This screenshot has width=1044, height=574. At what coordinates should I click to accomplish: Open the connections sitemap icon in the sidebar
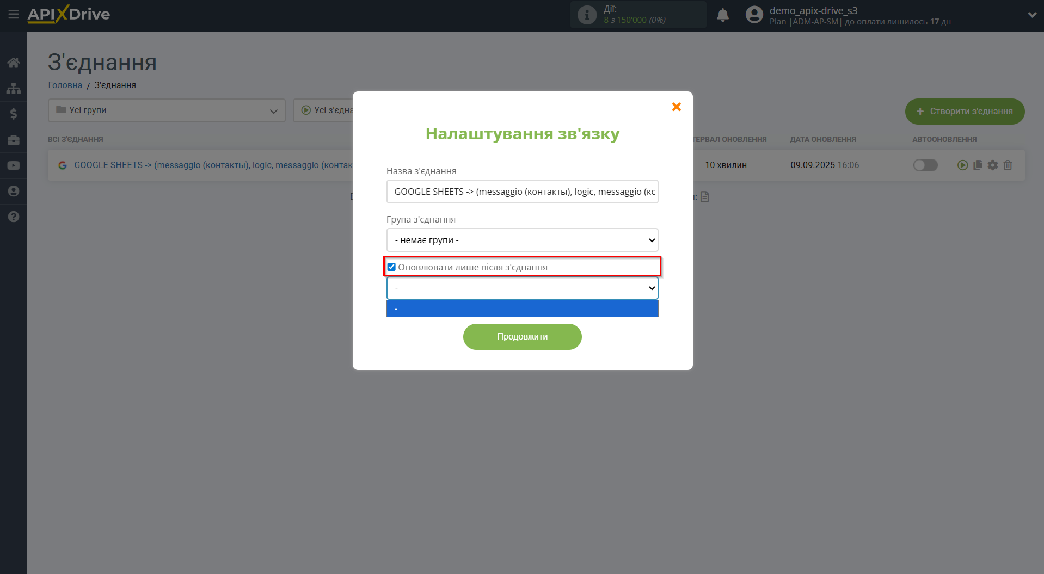14,88
